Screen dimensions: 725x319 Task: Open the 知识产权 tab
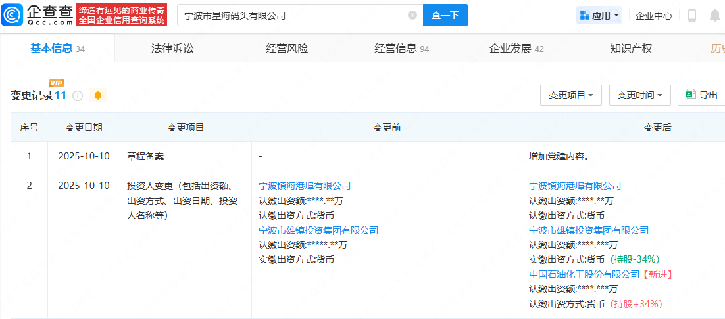(x=631, y=49)
